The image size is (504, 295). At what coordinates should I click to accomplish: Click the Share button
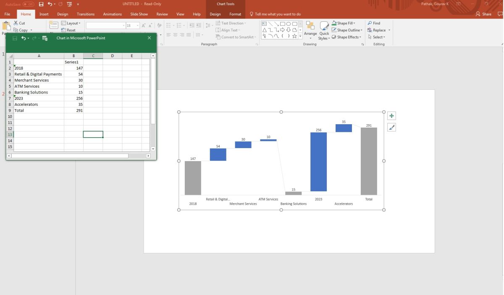pos(483,14)
